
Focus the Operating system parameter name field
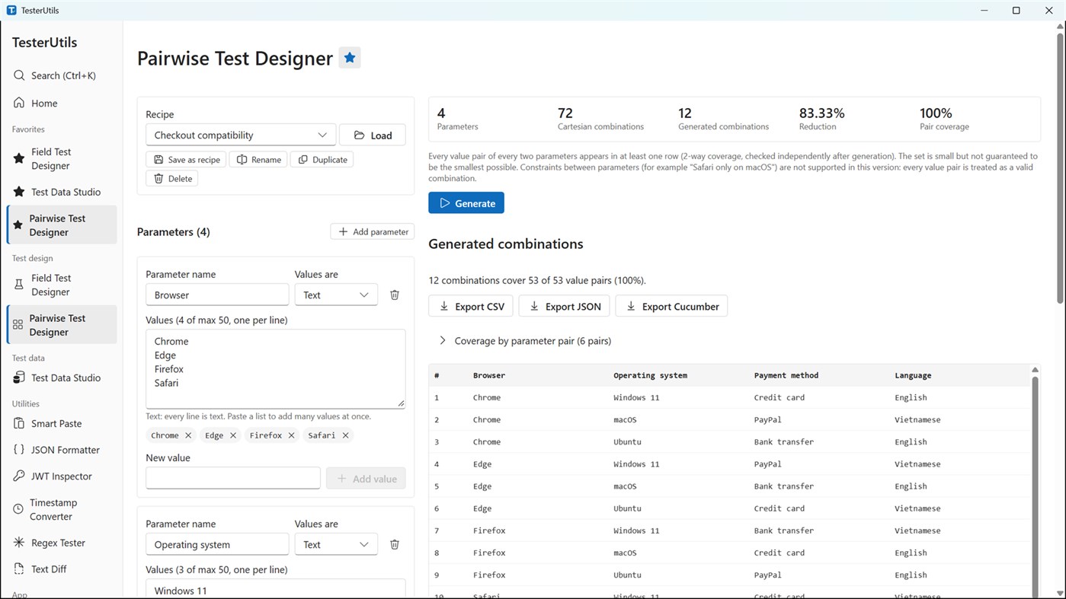click(x=217, y=544)
